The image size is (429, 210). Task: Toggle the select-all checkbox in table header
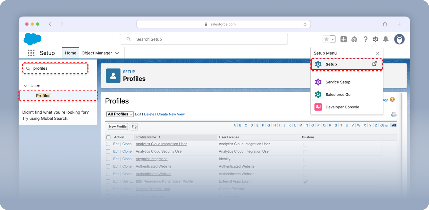[108, 137]
